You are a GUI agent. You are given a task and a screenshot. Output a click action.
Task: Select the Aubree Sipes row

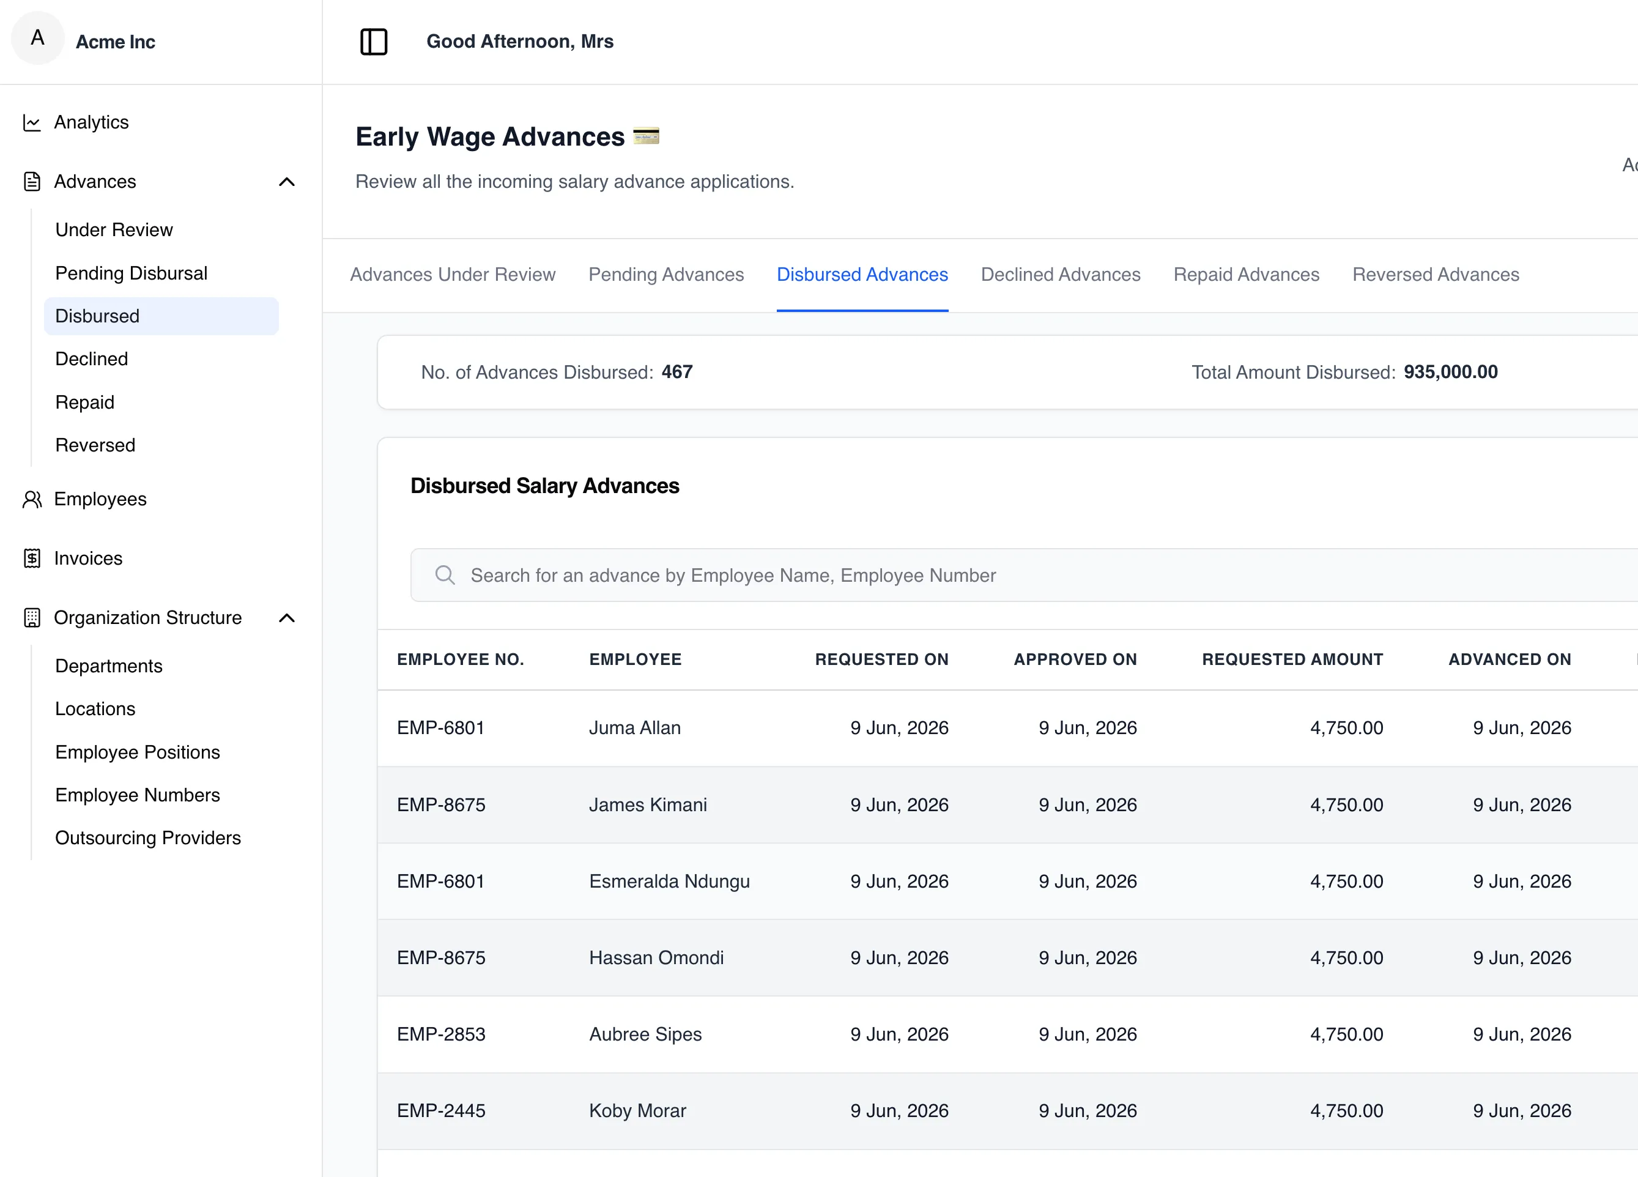pos(1007,1034)
